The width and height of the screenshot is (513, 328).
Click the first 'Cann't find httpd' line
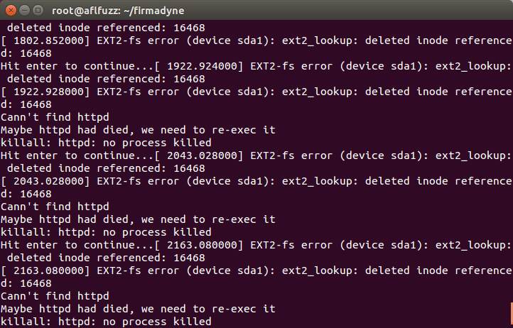(55, 117)
